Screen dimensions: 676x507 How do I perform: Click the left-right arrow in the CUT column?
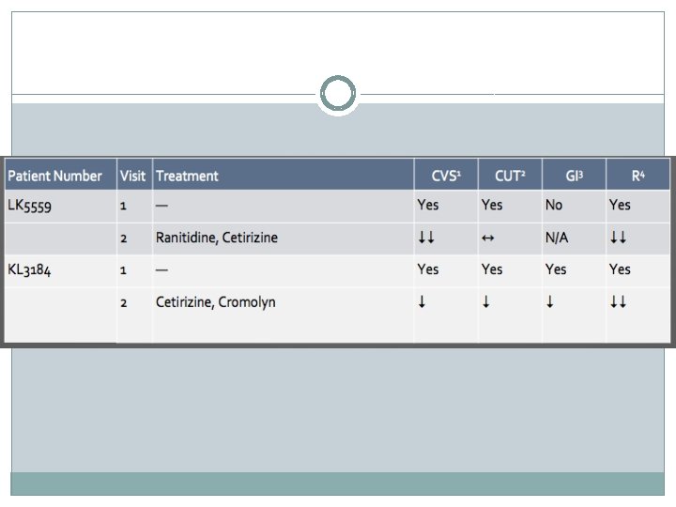coord(488,238)
